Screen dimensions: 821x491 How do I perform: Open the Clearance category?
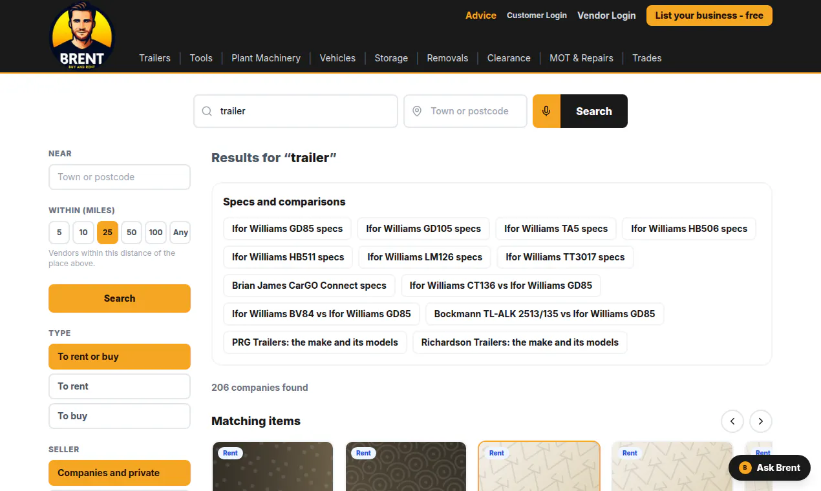click(509, 58)
